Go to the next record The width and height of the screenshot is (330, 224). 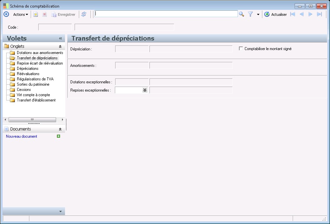(x=310, y=14)
